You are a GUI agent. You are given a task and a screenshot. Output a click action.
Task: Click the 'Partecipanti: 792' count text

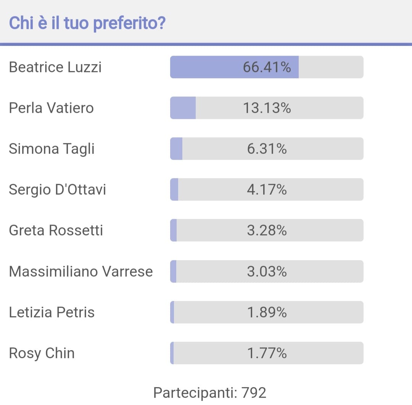click(x=210, y=393)
